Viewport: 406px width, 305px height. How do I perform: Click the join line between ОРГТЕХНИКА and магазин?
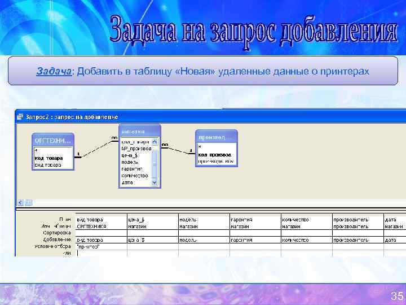[97, 149]
